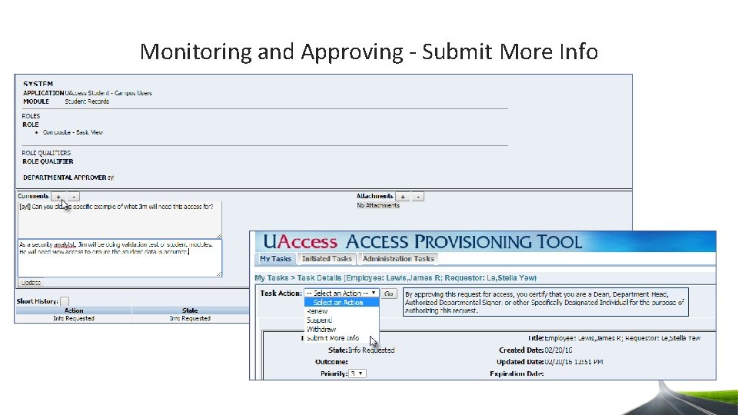Click the Info Requested cell under State
Viewport: 738px width, 415px height.
click(x=190, y=318)
